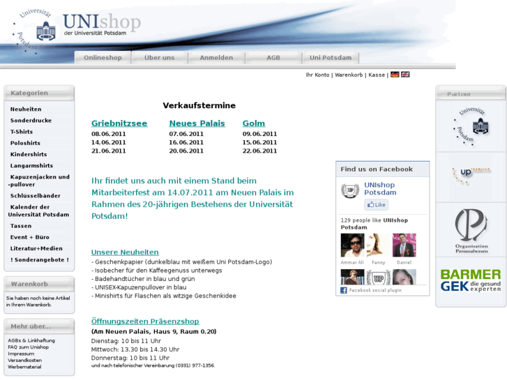
Task: Select the ! Sonderangebote ! category
Action: coord(40,259)
